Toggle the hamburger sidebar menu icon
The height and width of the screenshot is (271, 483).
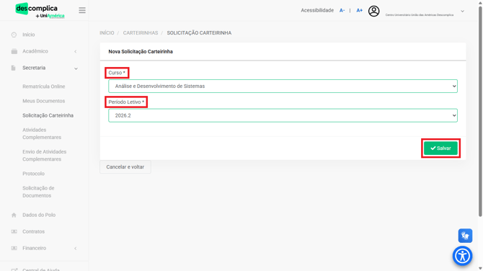coord(82,10)
